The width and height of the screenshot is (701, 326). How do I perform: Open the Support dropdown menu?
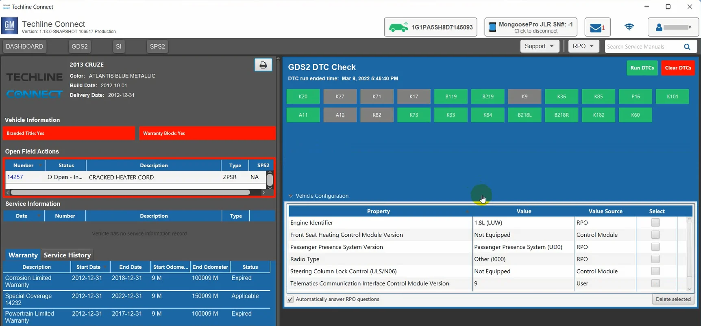point(539,46)
